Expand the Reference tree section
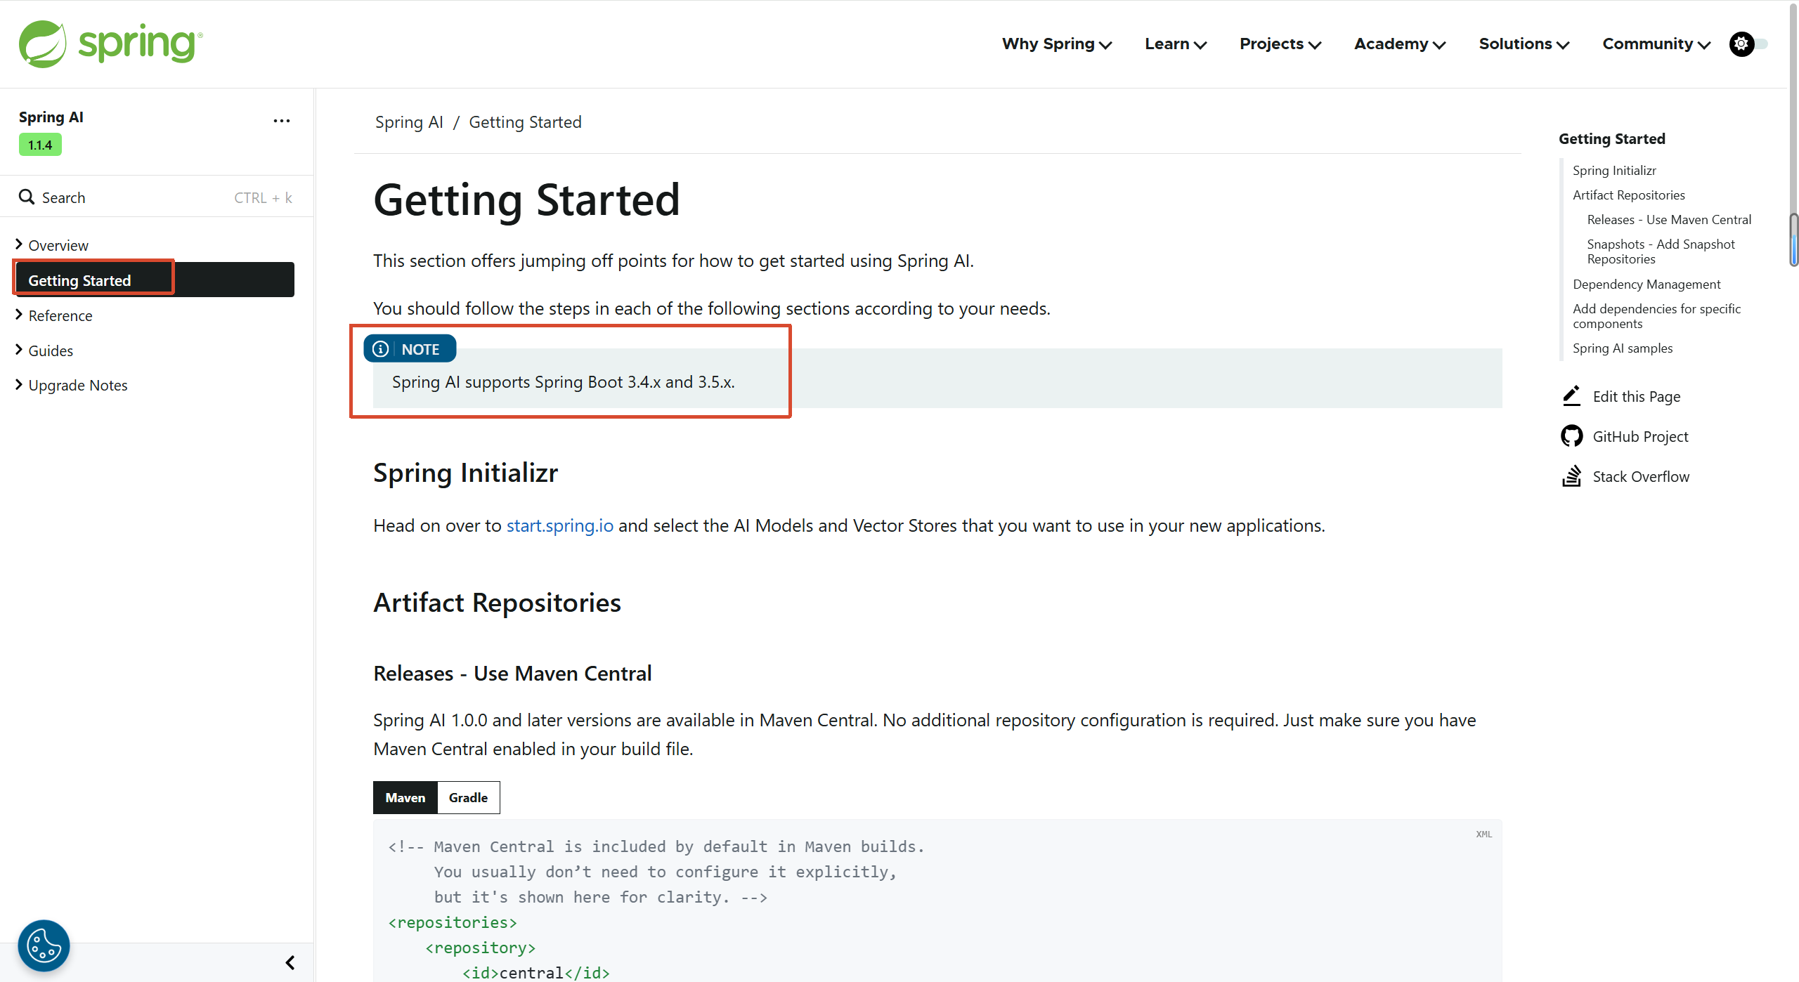Image resolution: width=1799 pixels, height=982 pixels. point(19,315)
